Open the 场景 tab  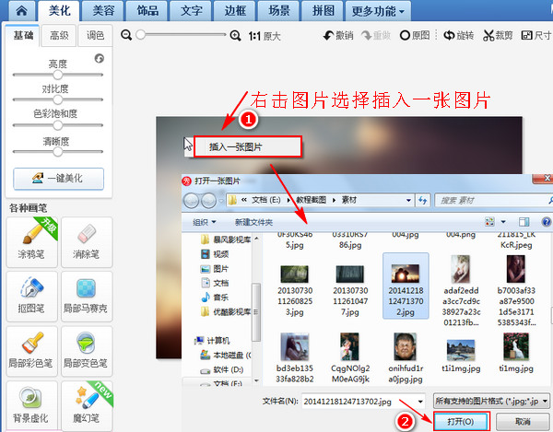coord(278,10)
